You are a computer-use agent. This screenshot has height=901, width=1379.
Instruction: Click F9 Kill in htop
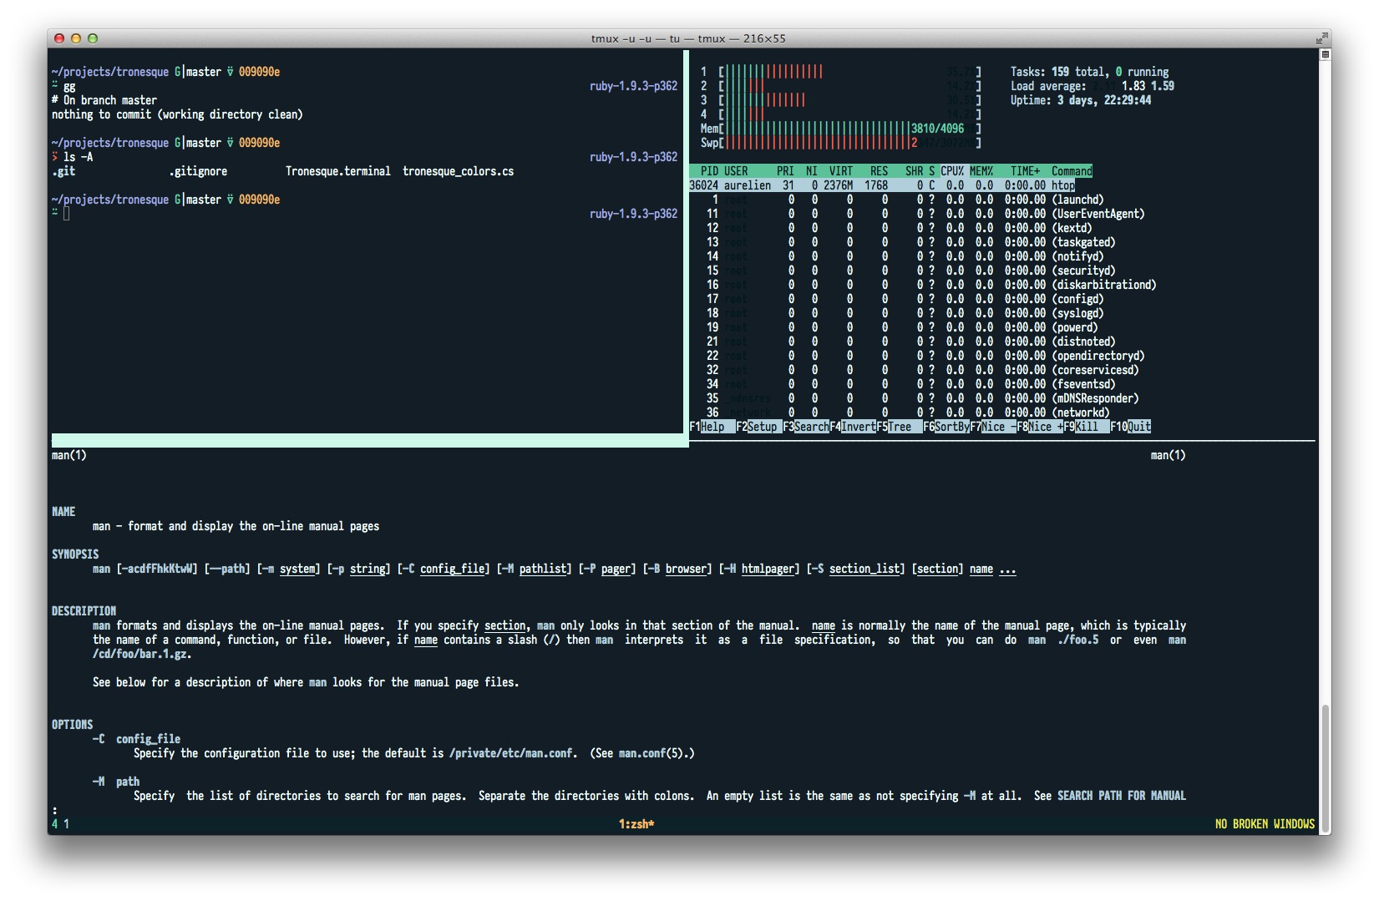(x=1087, y=427)
